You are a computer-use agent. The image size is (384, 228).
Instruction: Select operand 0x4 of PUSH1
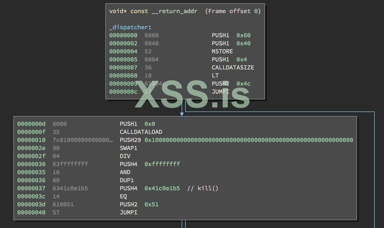242,59
